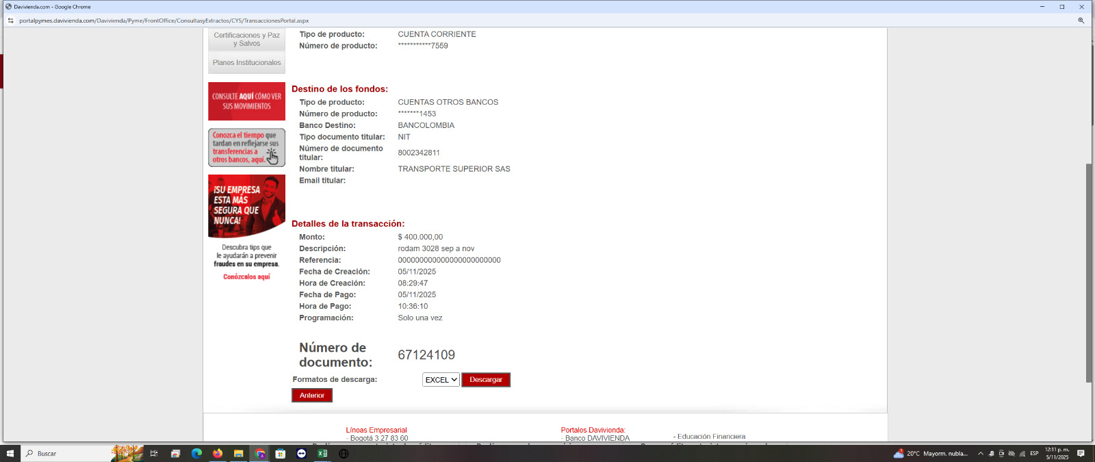Click the Descargar button
Viewport: 1095px width, 462px height.
[x=486, y=380]
